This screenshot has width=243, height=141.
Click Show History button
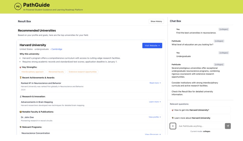click(x=156, y=21)
